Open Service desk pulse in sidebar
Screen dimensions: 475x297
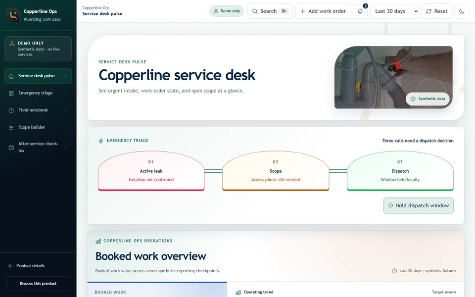pos(38,76)
